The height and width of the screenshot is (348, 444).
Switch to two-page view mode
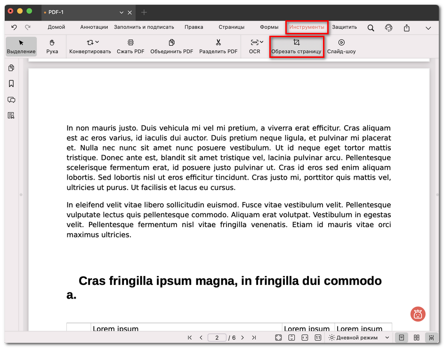(x=416, y=338)
